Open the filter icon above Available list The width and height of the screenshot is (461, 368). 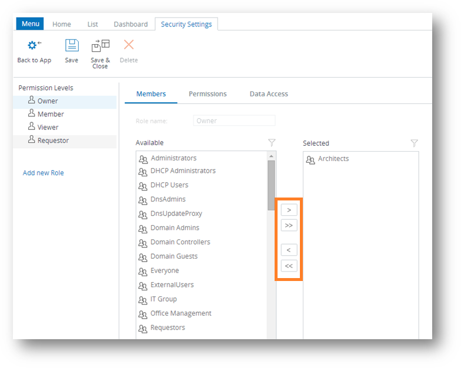(271, 143)
